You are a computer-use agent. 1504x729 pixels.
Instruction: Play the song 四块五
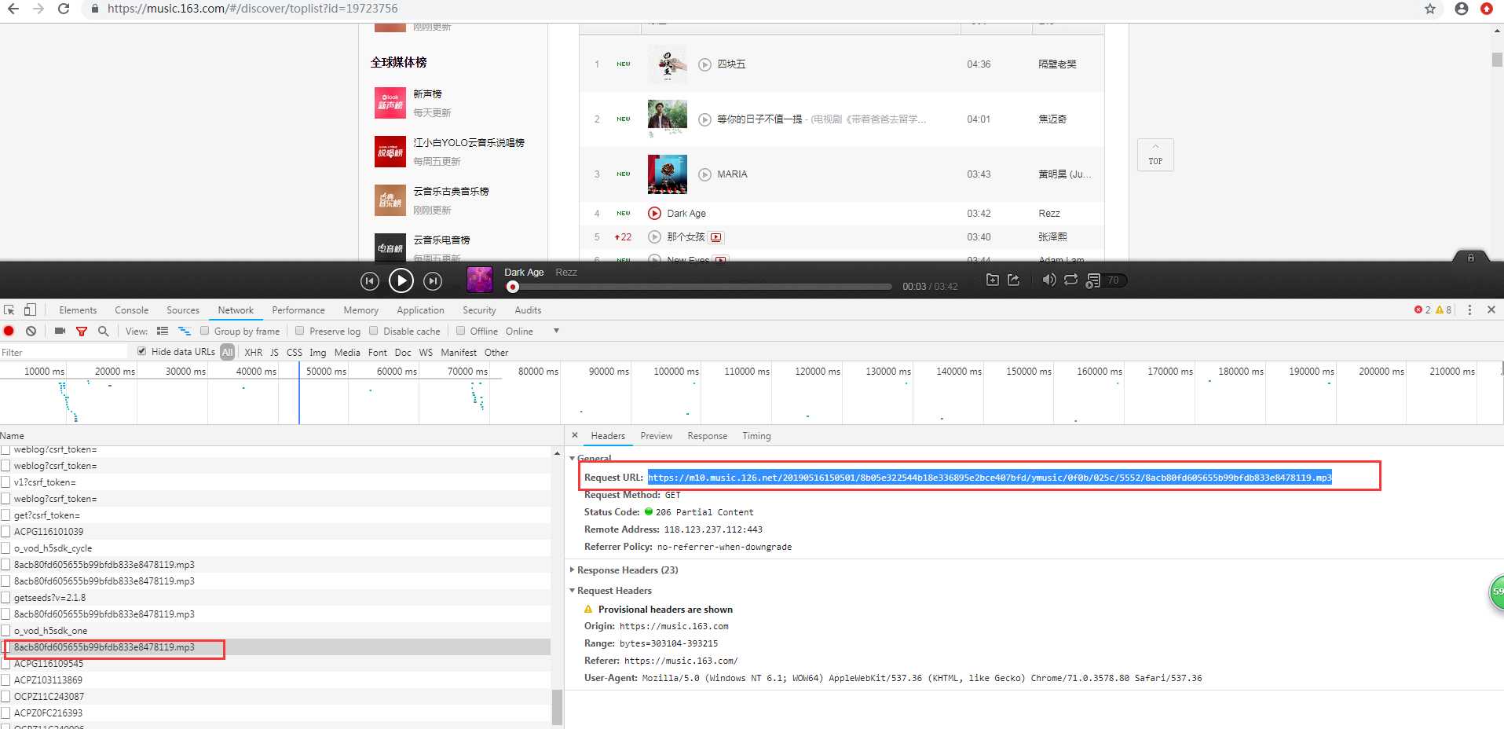(x=704, y=64)
